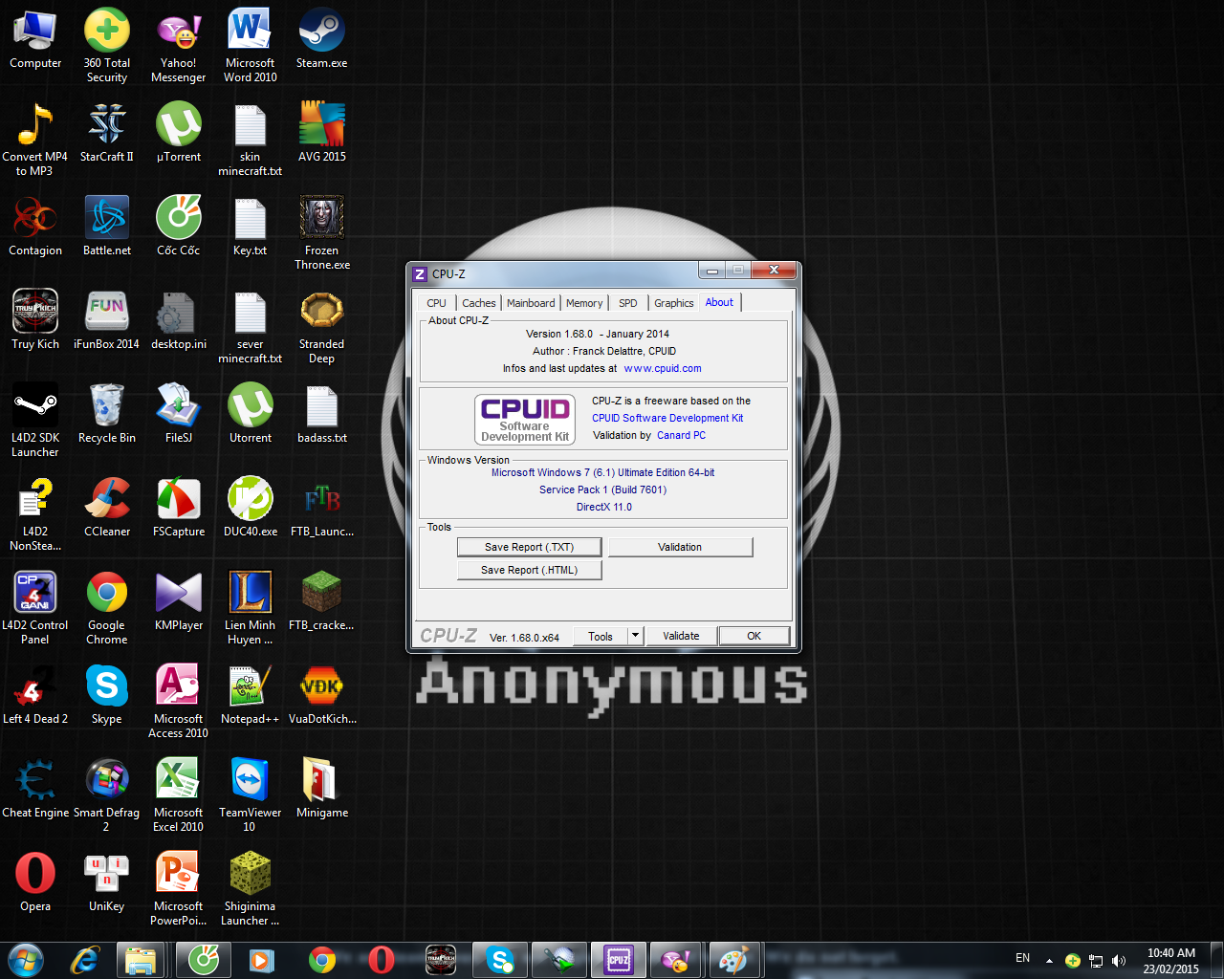The width and height of the screenshot is (1224, 979).
Task: Select the Key.txt file on desktop
Action: [x=251, y=227]
